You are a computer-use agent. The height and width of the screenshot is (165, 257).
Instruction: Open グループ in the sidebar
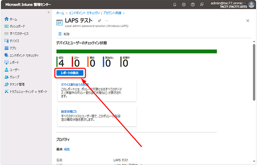click(x=12, y=77)
